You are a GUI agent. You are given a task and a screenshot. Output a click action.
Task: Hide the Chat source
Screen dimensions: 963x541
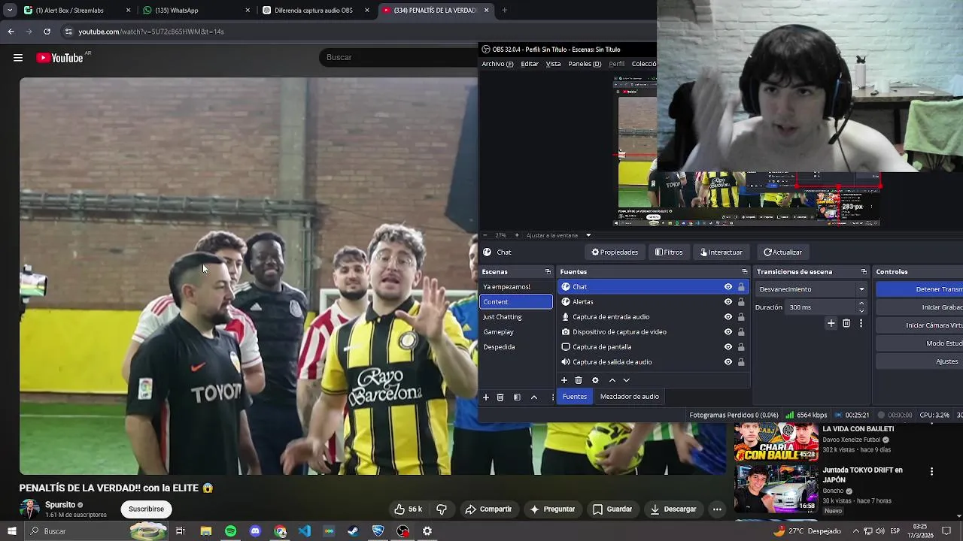click(728, 287)
